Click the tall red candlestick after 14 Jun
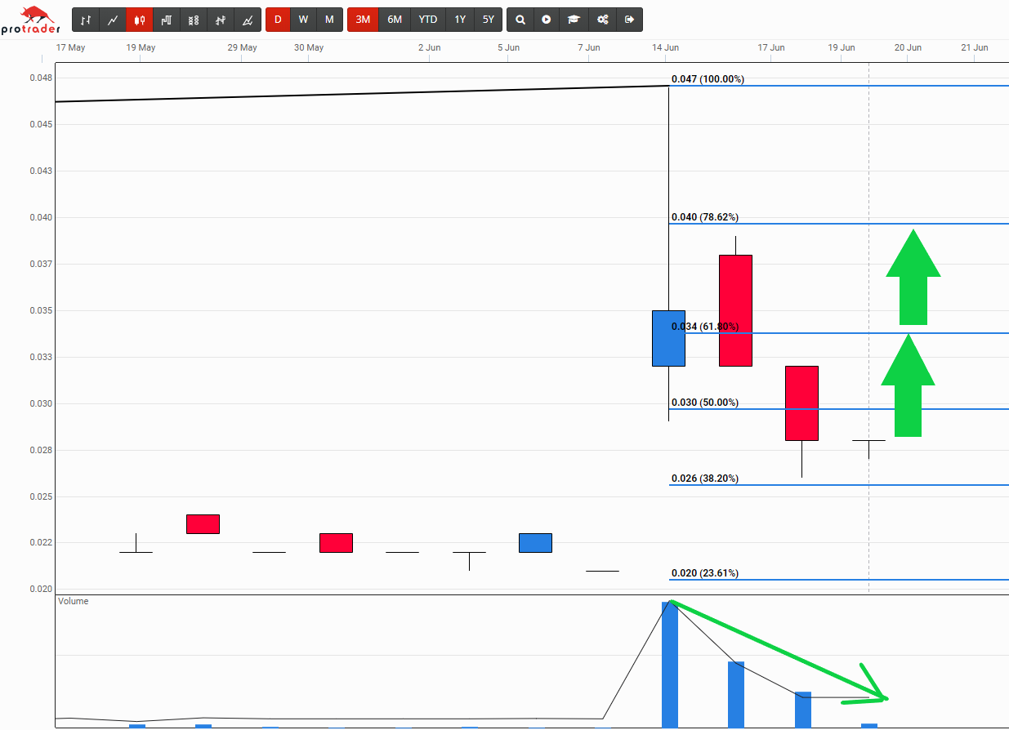 (735, 310)
